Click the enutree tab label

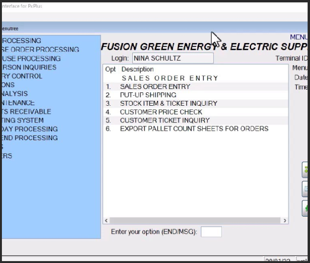pyautogui.click(x=10, y=29)
